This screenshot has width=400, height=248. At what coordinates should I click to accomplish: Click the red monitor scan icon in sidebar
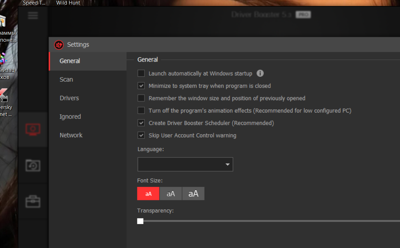point(33,129)
